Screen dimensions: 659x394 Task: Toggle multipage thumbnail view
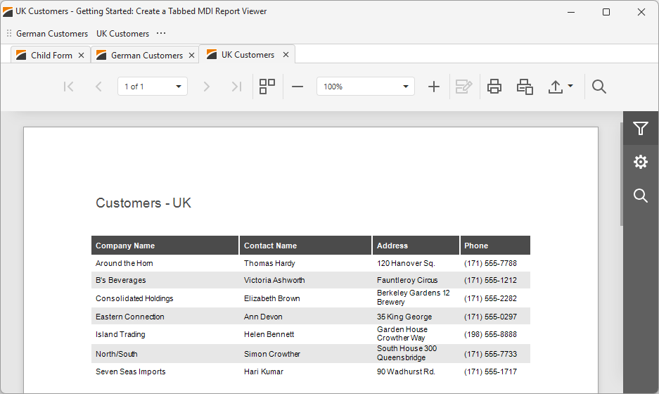coord(267,87)
